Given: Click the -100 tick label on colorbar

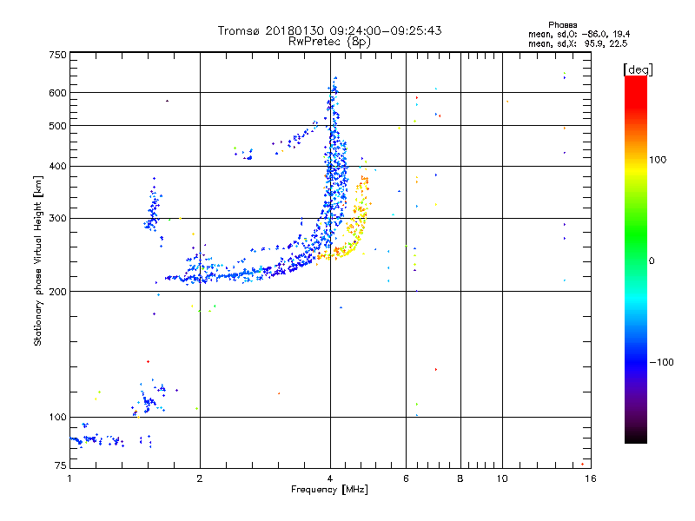Looking at the screenshot, I should coord(661,362).
